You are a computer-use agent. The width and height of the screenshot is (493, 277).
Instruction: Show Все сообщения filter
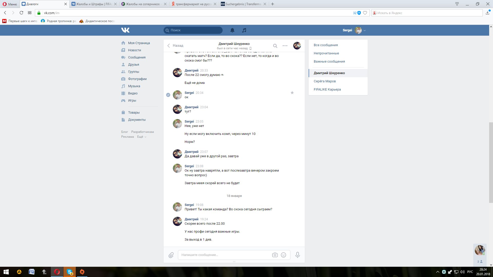pyautogui.click(x=326, y=45)
